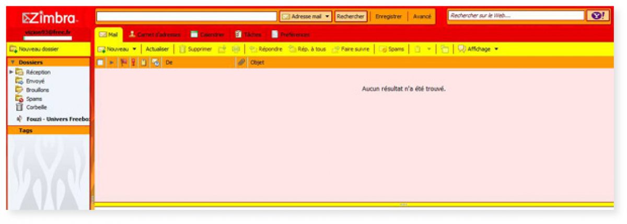627x224 pixels.
Task: Open the tag dropdown arrow in toolbar
Action: click(429, 49)
